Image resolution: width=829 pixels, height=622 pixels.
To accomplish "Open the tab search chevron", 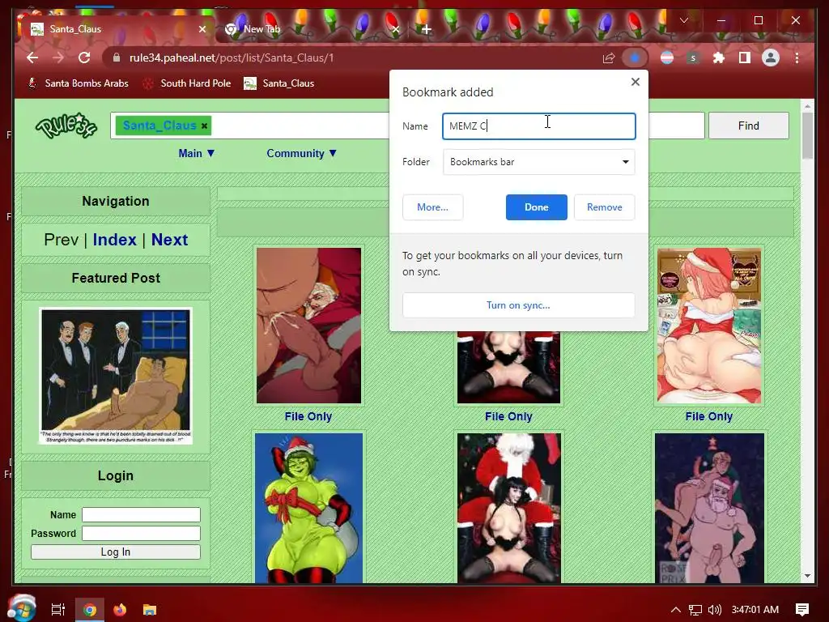I will point(683,20).
